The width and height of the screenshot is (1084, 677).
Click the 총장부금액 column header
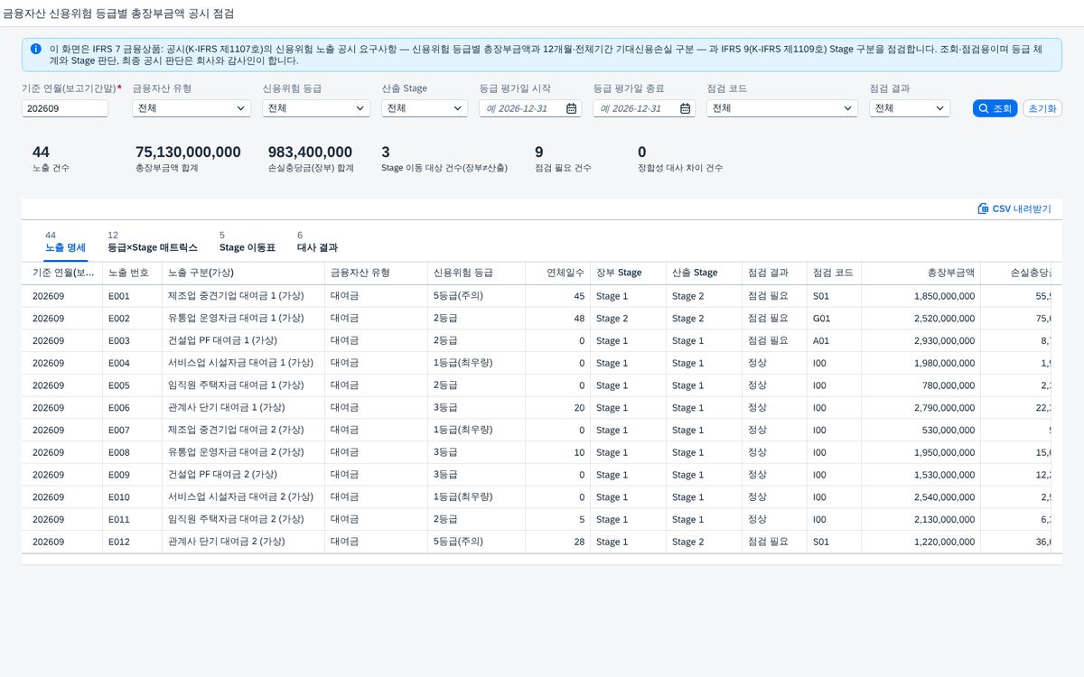point(921,273)
